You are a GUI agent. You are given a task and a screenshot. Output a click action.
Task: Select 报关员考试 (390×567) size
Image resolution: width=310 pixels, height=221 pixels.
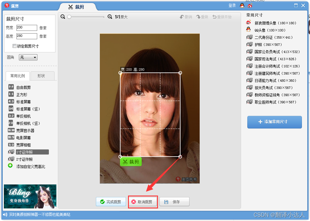(270, 88)
